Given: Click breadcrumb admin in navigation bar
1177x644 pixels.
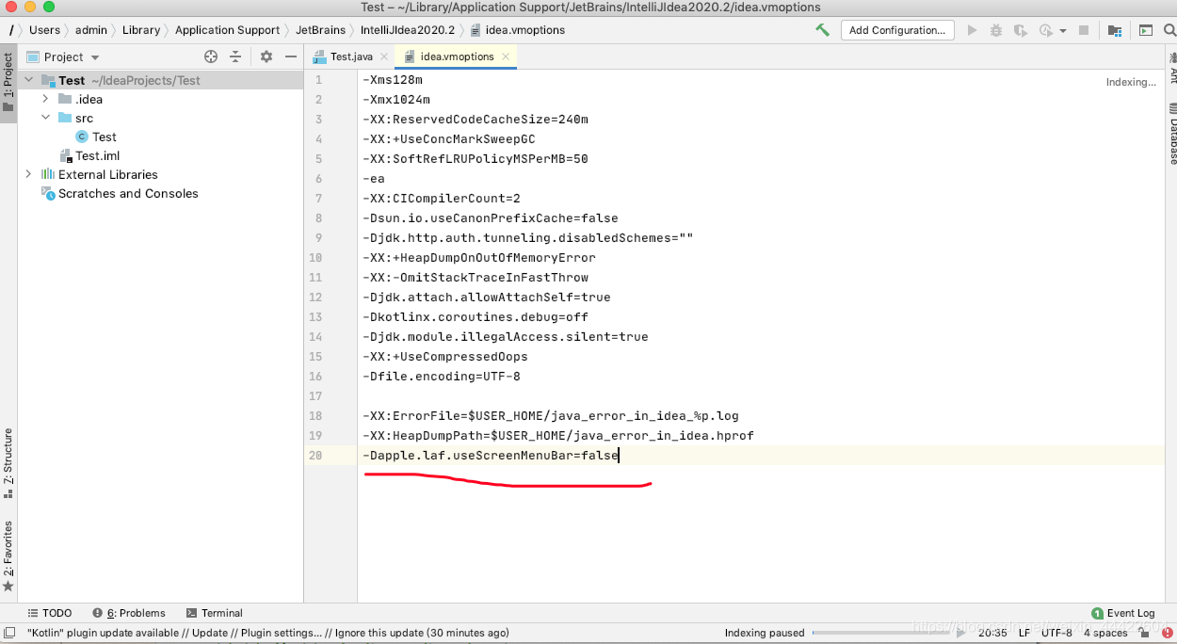Looking at the screenshot, I should (91, 30).
